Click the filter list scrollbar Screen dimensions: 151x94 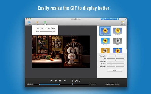click(x=126, y=38)
